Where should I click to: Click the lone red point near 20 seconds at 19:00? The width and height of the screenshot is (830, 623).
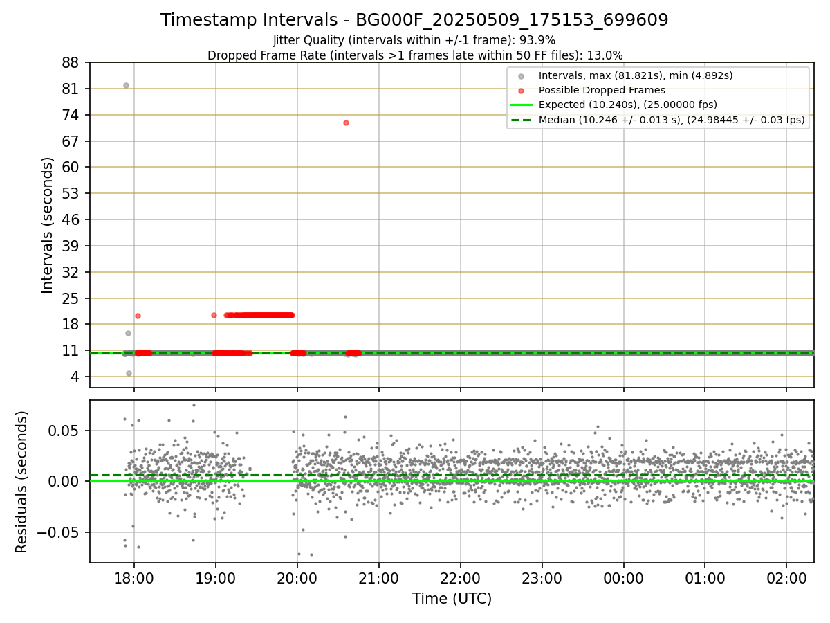[x=214, y=315]
